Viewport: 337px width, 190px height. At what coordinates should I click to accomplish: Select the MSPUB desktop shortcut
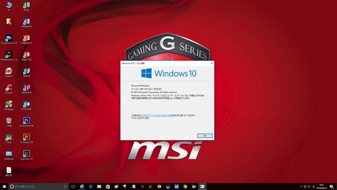pos(26,73)
